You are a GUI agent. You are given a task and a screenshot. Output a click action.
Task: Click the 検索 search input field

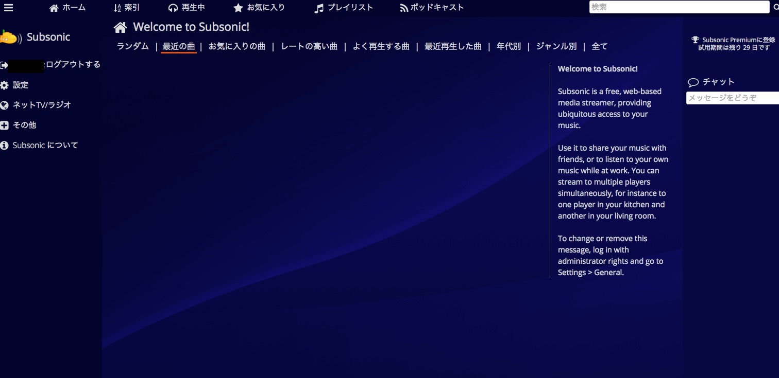click(x=679, y=7)
